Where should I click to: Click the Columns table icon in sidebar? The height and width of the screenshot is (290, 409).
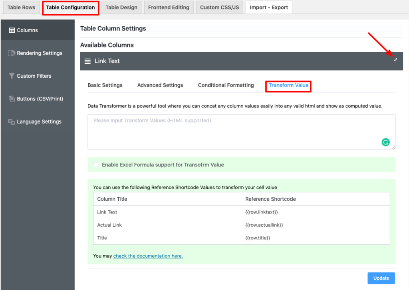click(12, 30)
